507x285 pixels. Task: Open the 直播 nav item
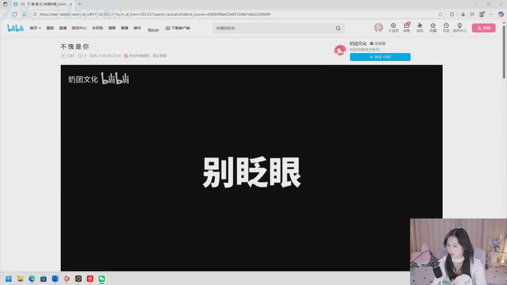pyautogui.click(x=63, y=28)
